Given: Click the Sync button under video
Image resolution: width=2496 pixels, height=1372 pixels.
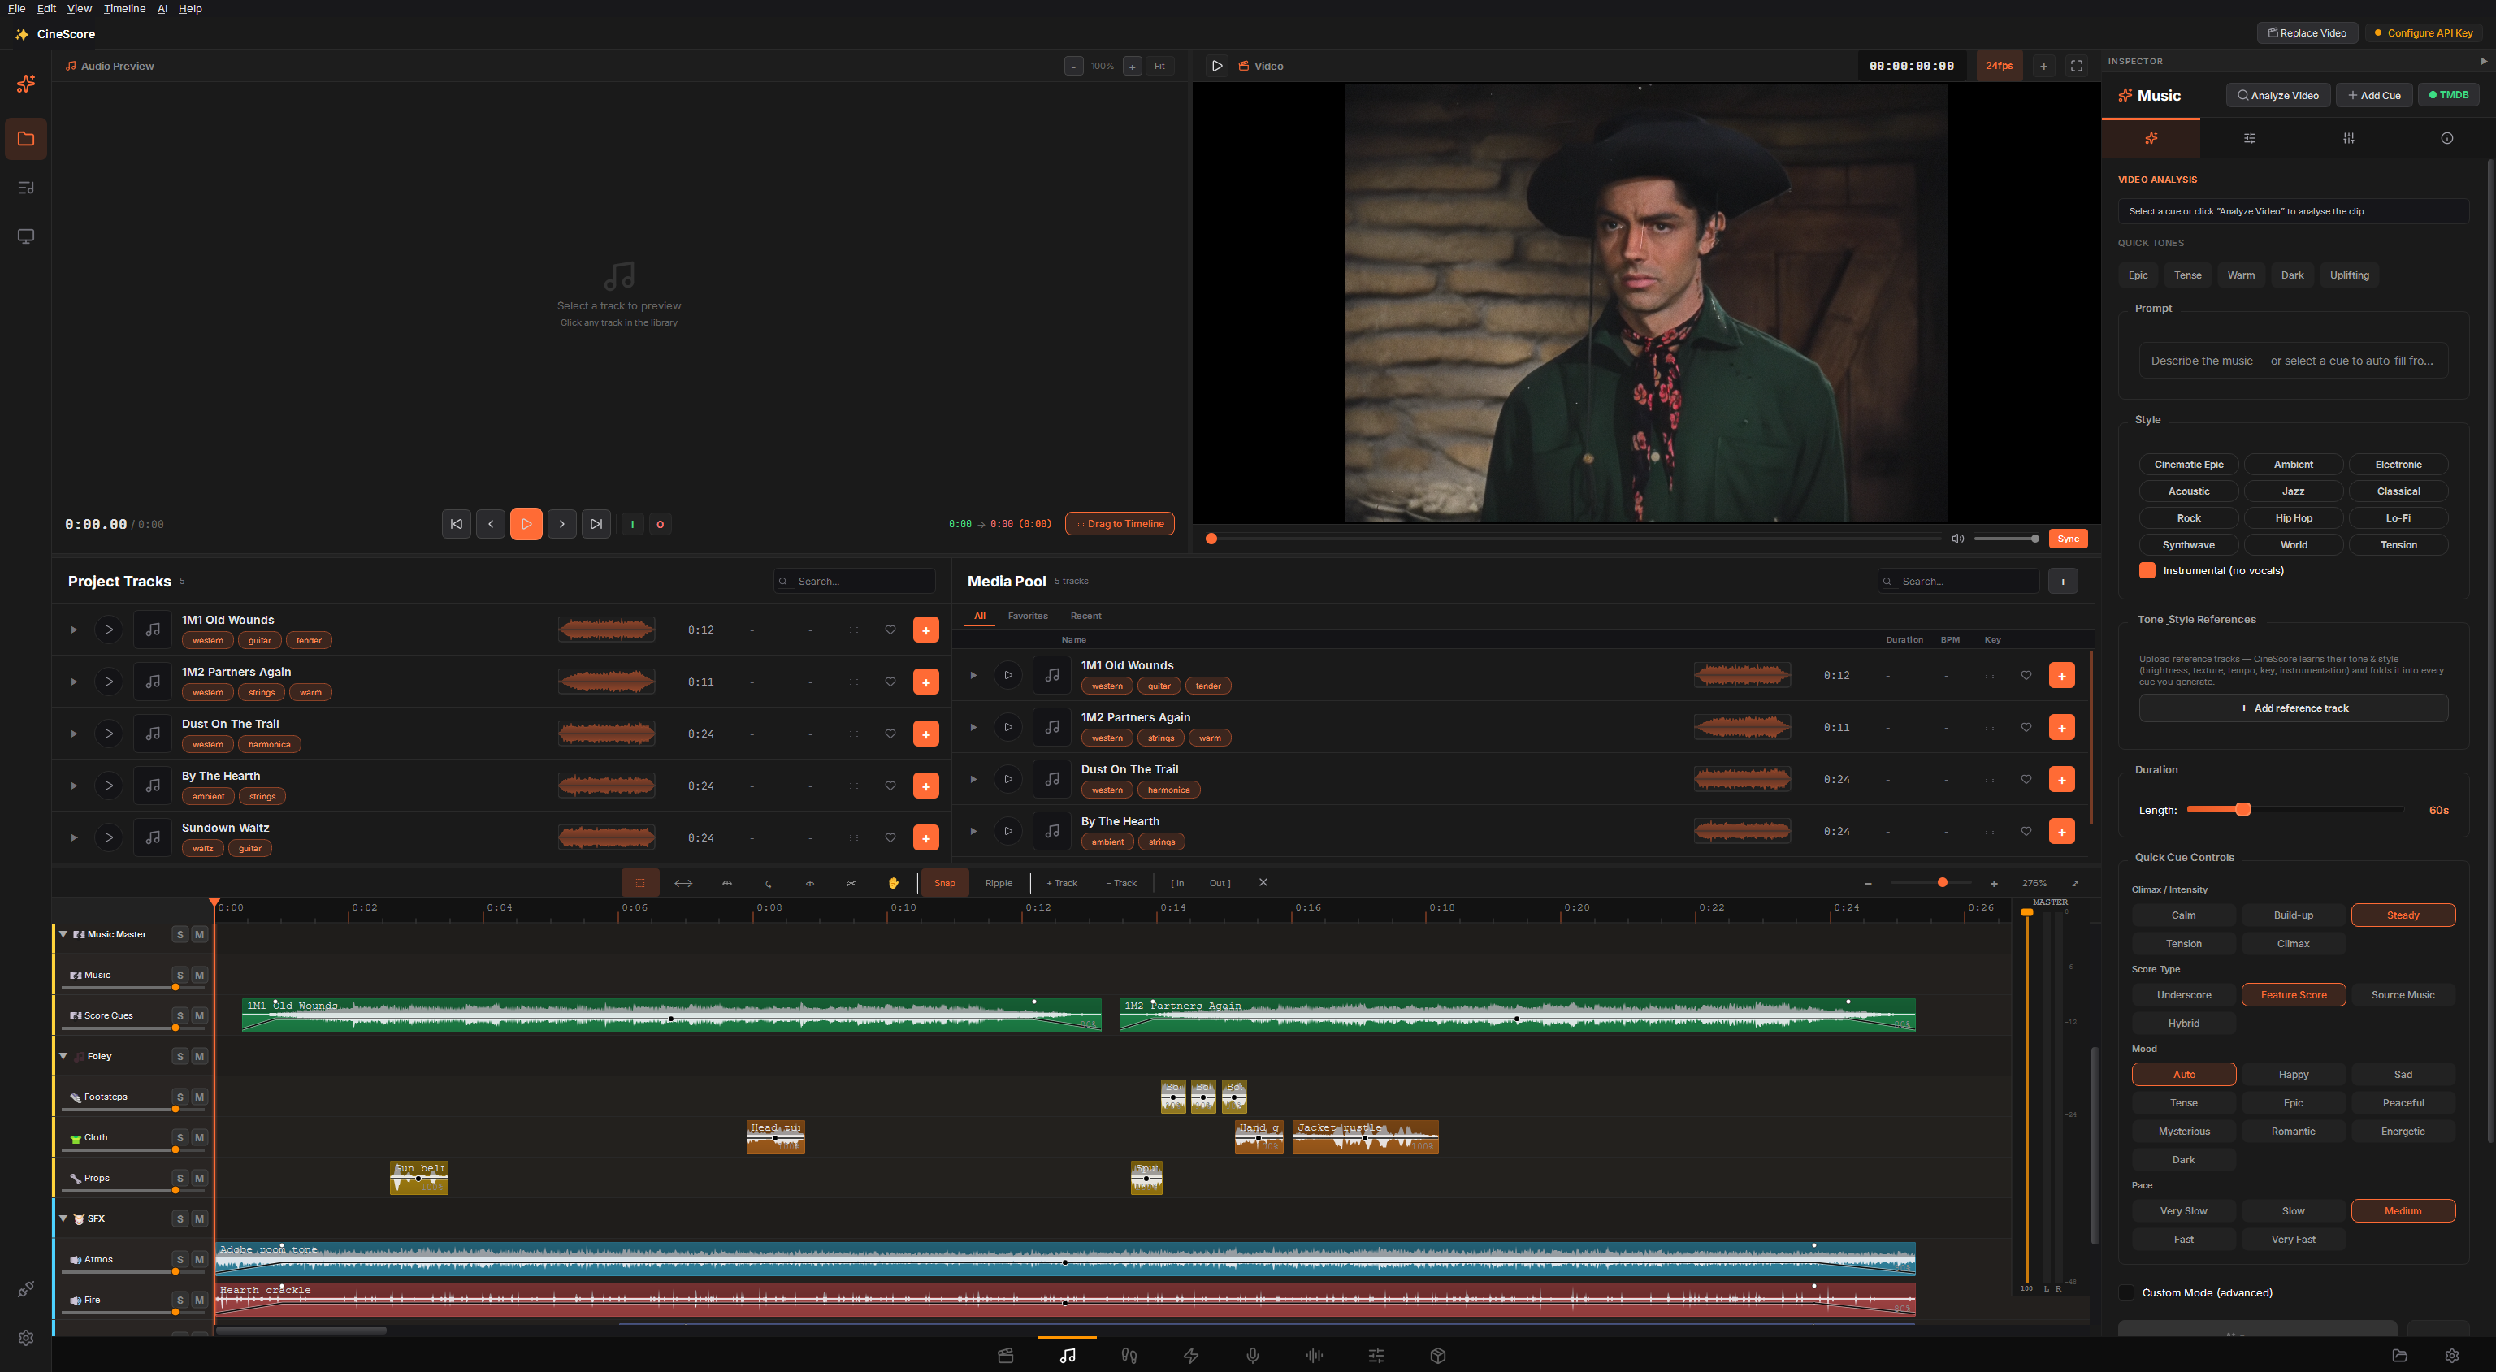Looking at the screenshot, I should (x=2068, y=539).
